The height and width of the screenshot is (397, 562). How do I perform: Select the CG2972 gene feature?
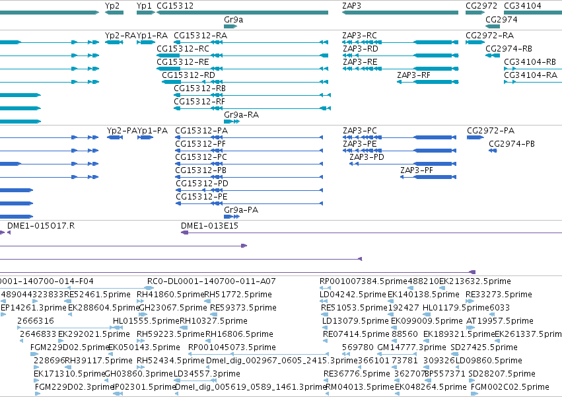pyautogui.click(x=475, y=13)
